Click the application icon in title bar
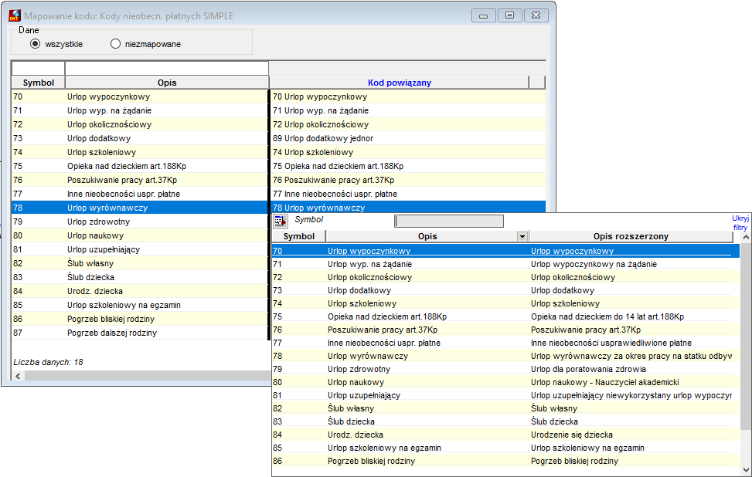 [x=15, y=15]
